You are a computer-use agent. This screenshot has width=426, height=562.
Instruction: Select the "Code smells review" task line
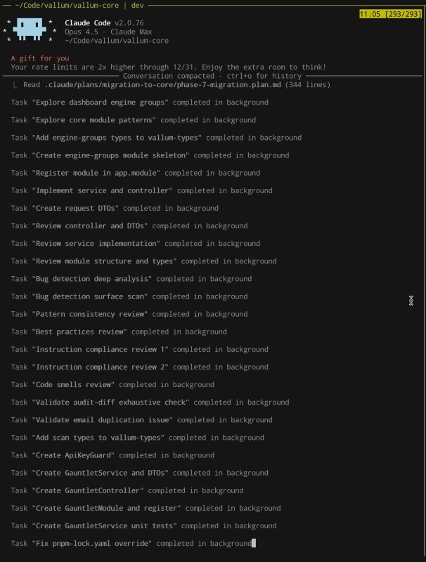point(112,384)
